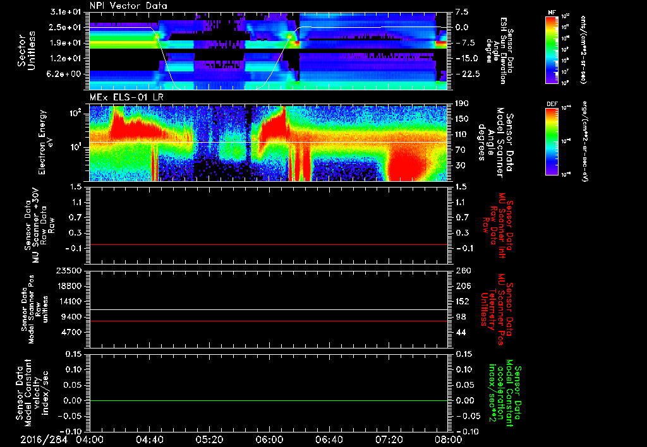This screenshot has width=647, height=447.
Task: Click the "Sector Unitless" axis title
Action: 27,51
